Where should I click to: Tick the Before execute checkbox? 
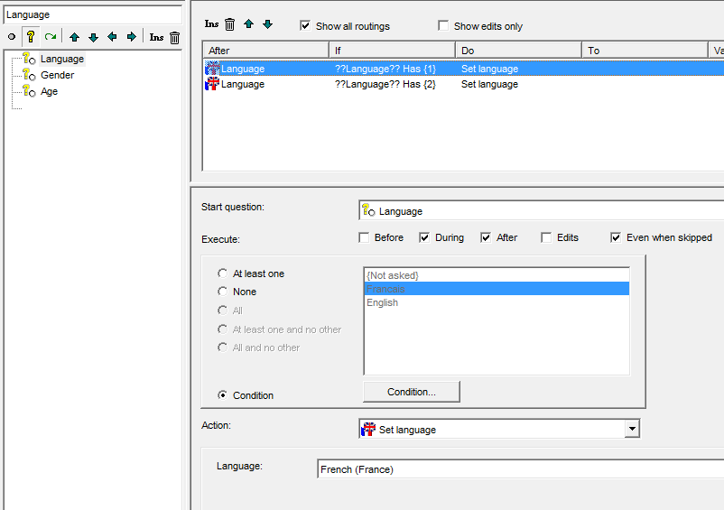(364, 237)
